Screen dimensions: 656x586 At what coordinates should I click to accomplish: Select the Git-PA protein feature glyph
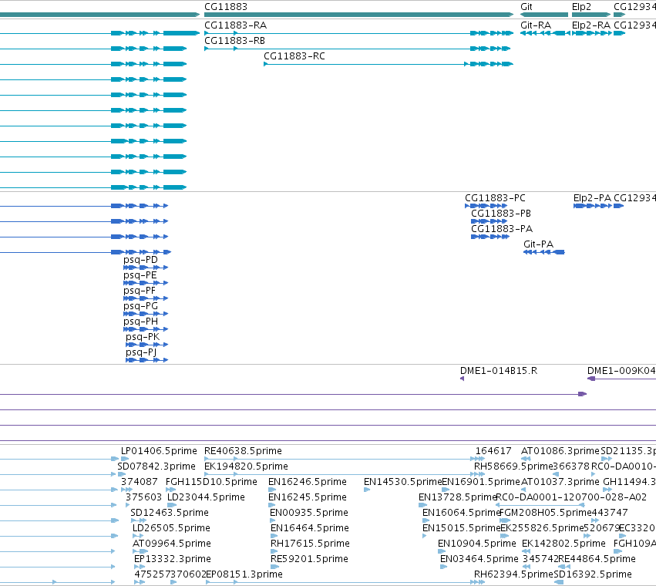[x=544, y=252]
